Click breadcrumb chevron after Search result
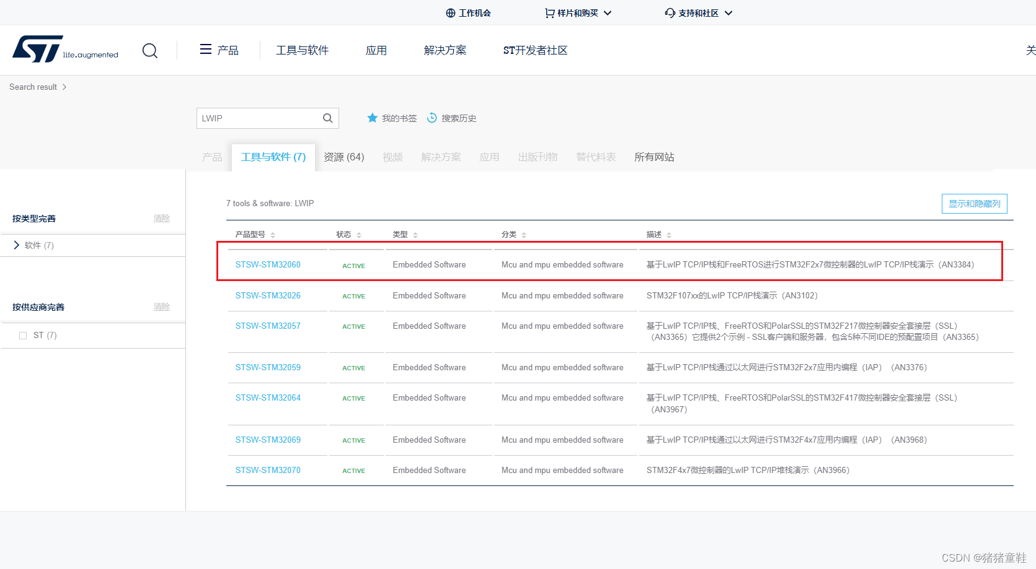This screenshot has width=1036, height=569. point(64,87)
